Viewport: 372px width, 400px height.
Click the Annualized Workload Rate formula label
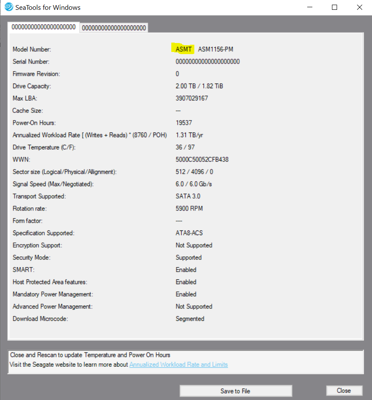(90, 135)
